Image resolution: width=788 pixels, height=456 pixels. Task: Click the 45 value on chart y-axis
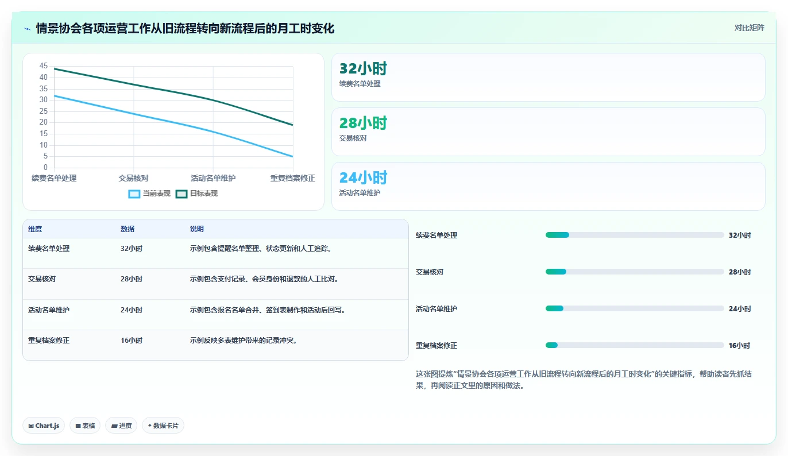(x=44, y=66)
